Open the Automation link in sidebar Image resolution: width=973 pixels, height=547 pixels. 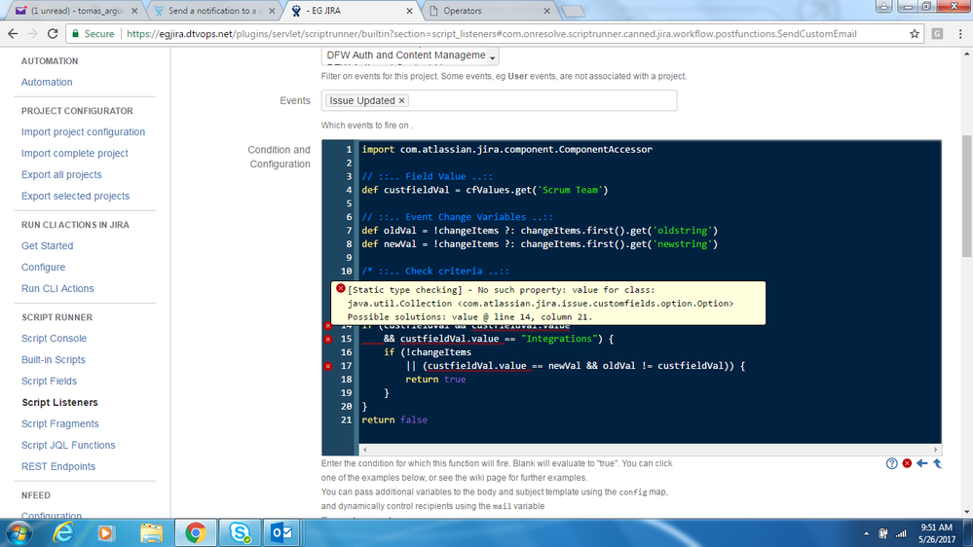click(47, 82)
